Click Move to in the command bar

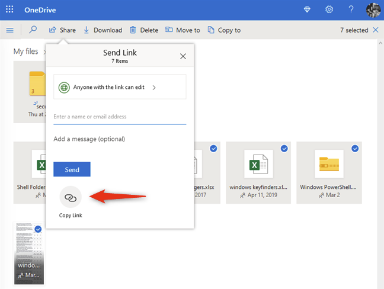(x=183, y=30)
